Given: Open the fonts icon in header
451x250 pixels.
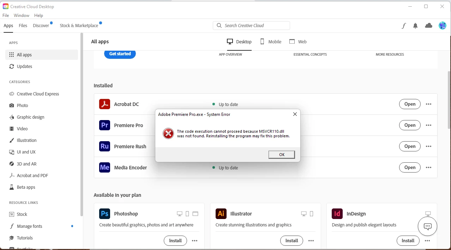Looking at the screenshot, I should pos(404,26).
